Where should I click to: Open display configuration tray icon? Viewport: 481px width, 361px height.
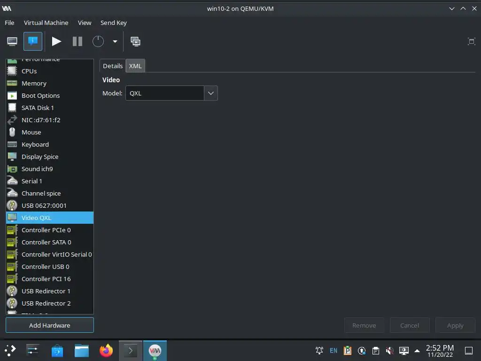click(403, 350)
